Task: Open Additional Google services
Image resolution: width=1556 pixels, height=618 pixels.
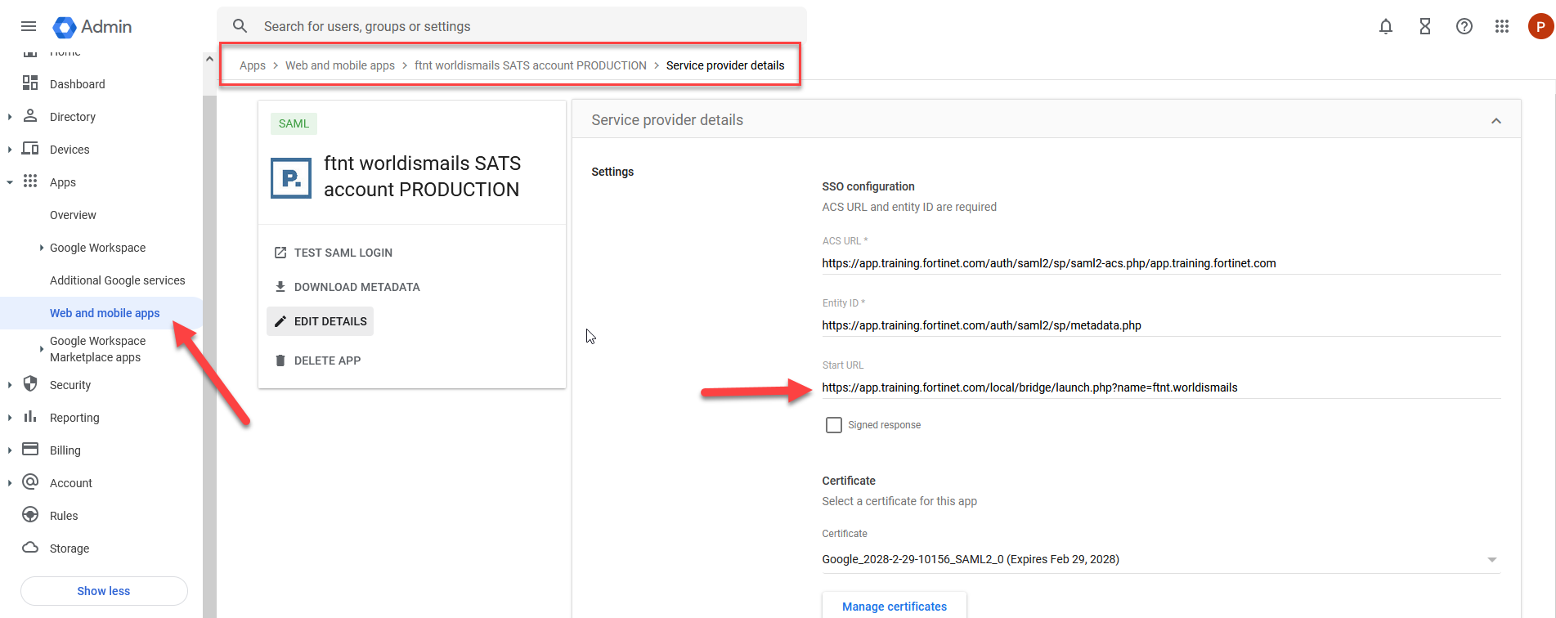Action: (x=118, y=280)
